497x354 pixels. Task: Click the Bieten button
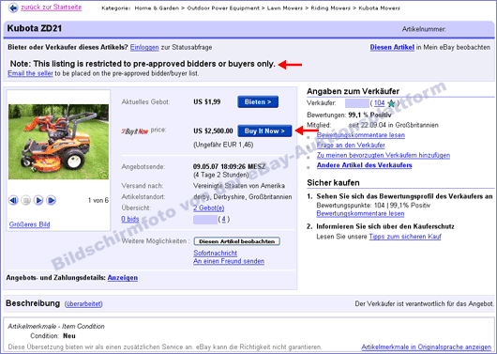(258, 102)
